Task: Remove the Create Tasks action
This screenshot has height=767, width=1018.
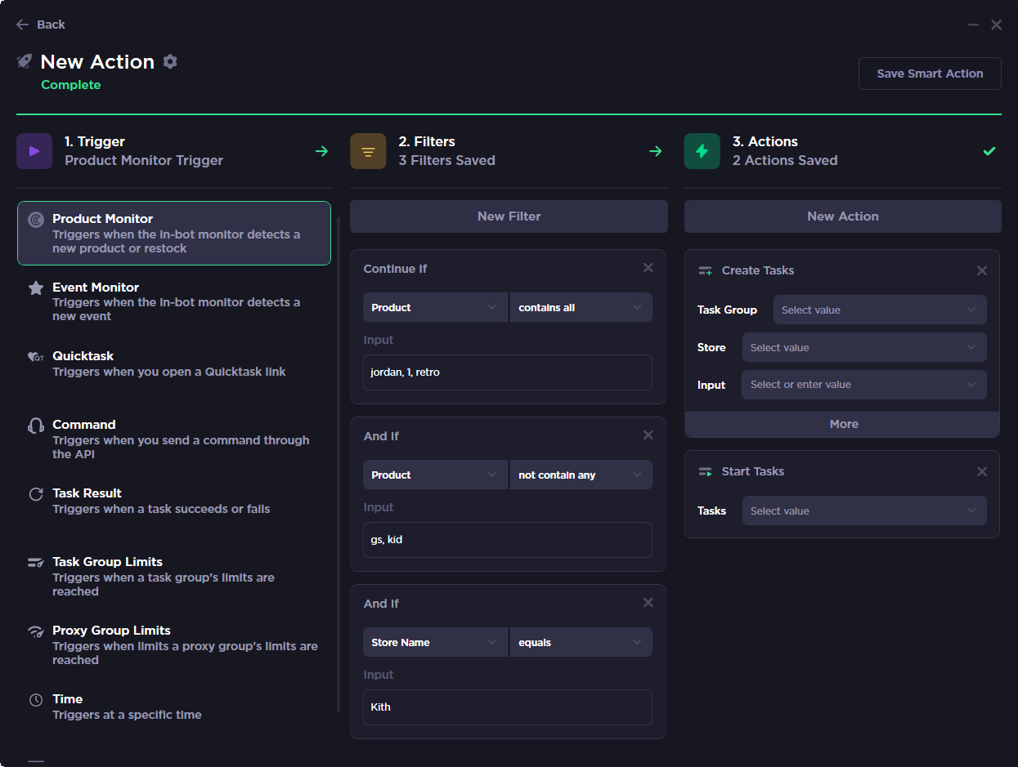Action: [982, 270]
